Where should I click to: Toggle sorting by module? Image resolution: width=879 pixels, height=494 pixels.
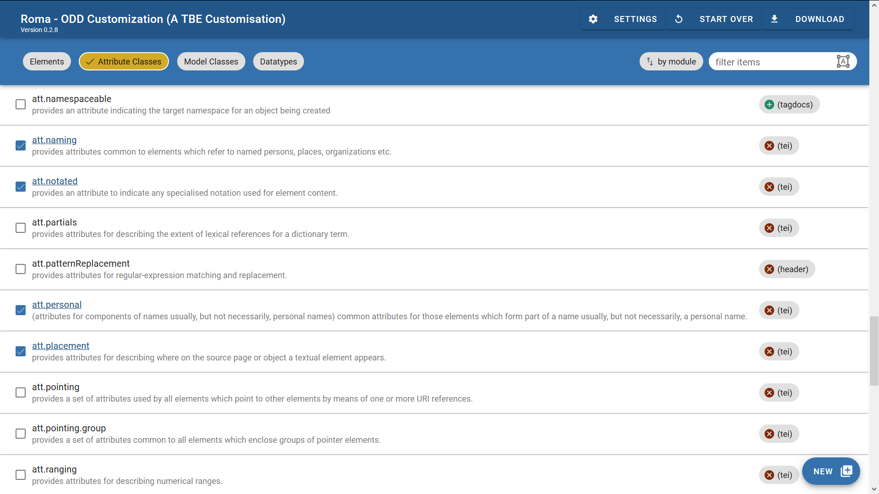[671, 62]
